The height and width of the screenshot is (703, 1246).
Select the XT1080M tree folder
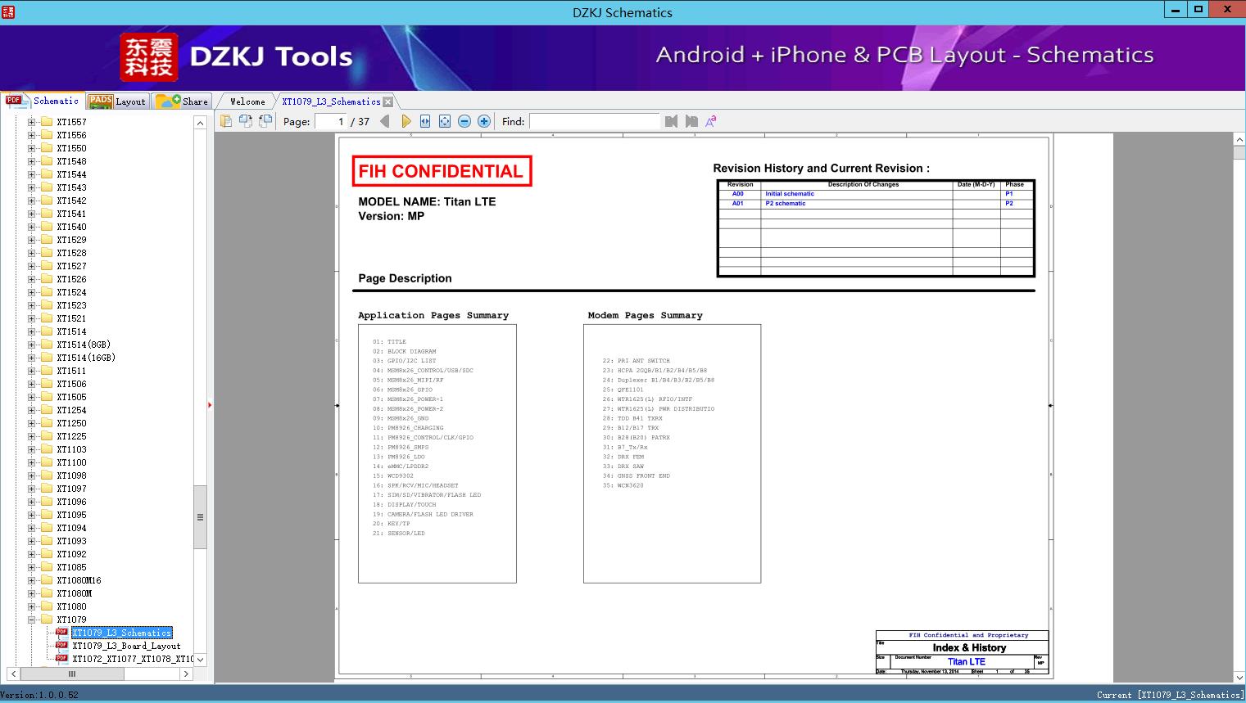75,593
